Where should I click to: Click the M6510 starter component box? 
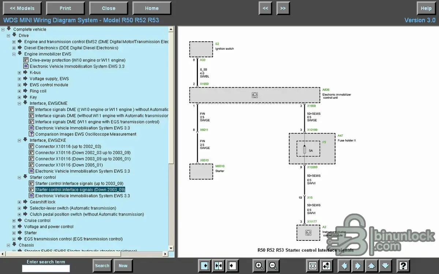(201, 171)
